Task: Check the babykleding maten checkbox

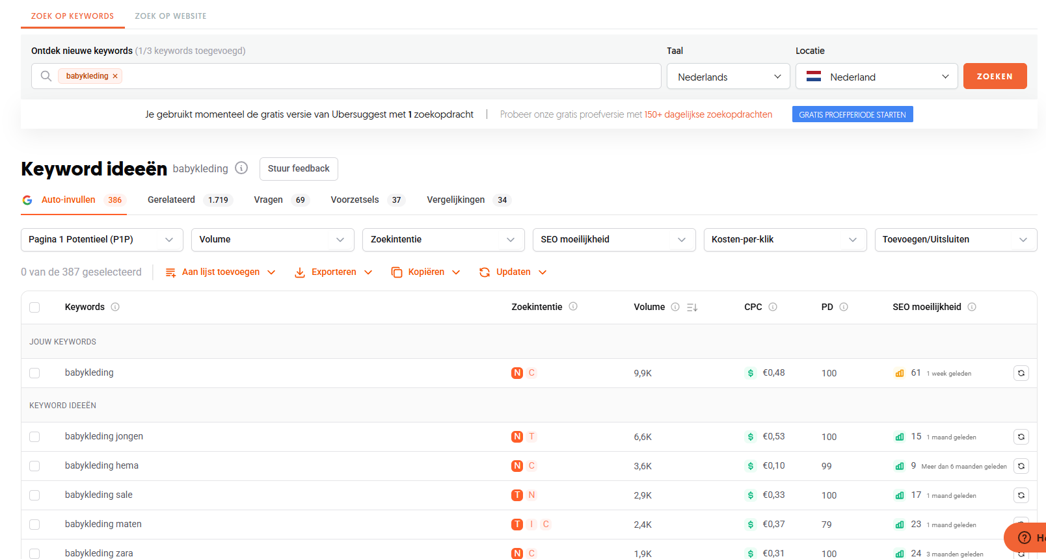Action: (34, 525)
